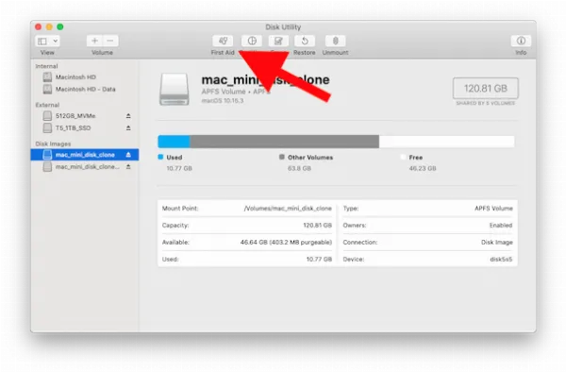Image resolution: width=566 pixels, height=372 pixels.
Task: Click the Macintosh HD drive icon
Action: [x=47, y=76]
